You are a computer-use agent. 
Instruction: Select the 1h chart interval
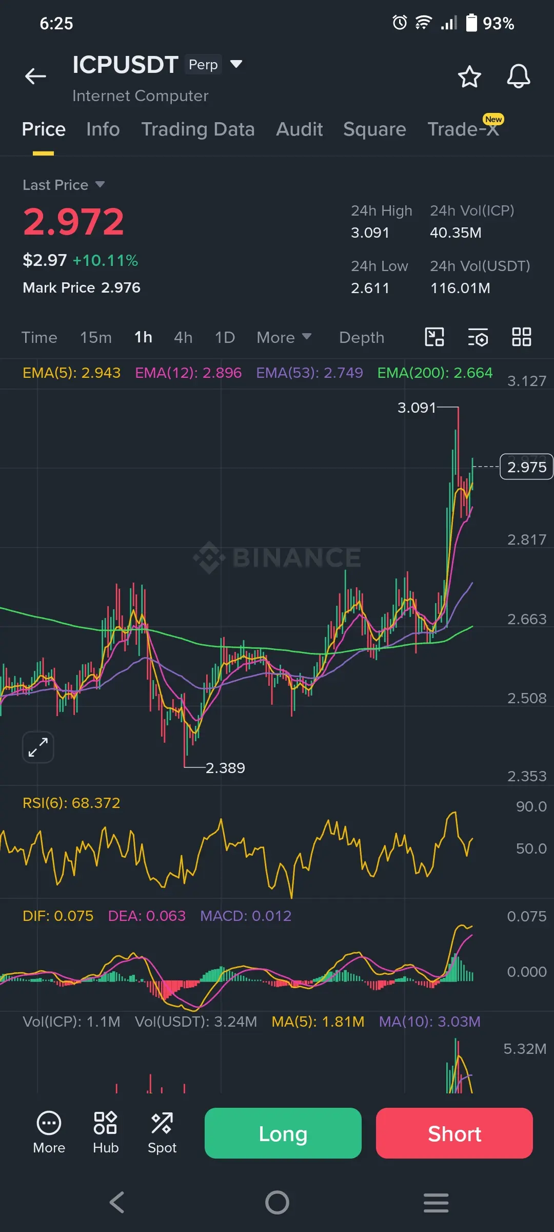(x=143, y=337)
